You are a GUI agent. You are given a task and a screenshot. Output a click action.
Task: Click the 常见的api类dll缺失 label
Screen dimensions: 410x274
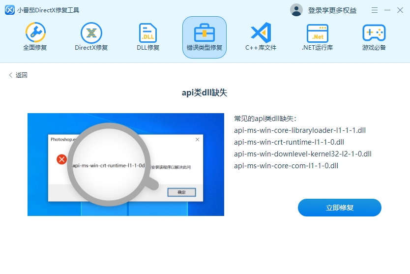click(265, 119)
